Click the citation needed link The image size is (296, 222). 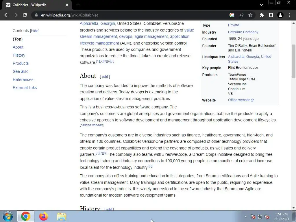point(92,125)
